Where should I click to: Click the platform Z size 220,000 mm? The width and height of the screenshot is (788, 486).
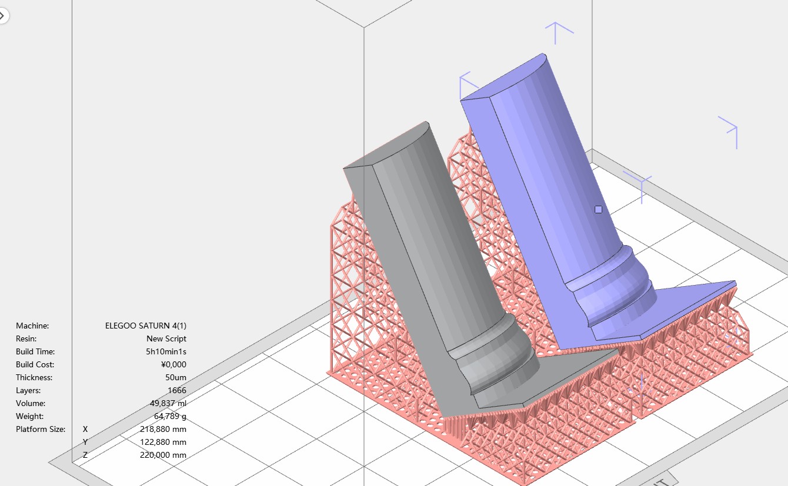(163, 455)
